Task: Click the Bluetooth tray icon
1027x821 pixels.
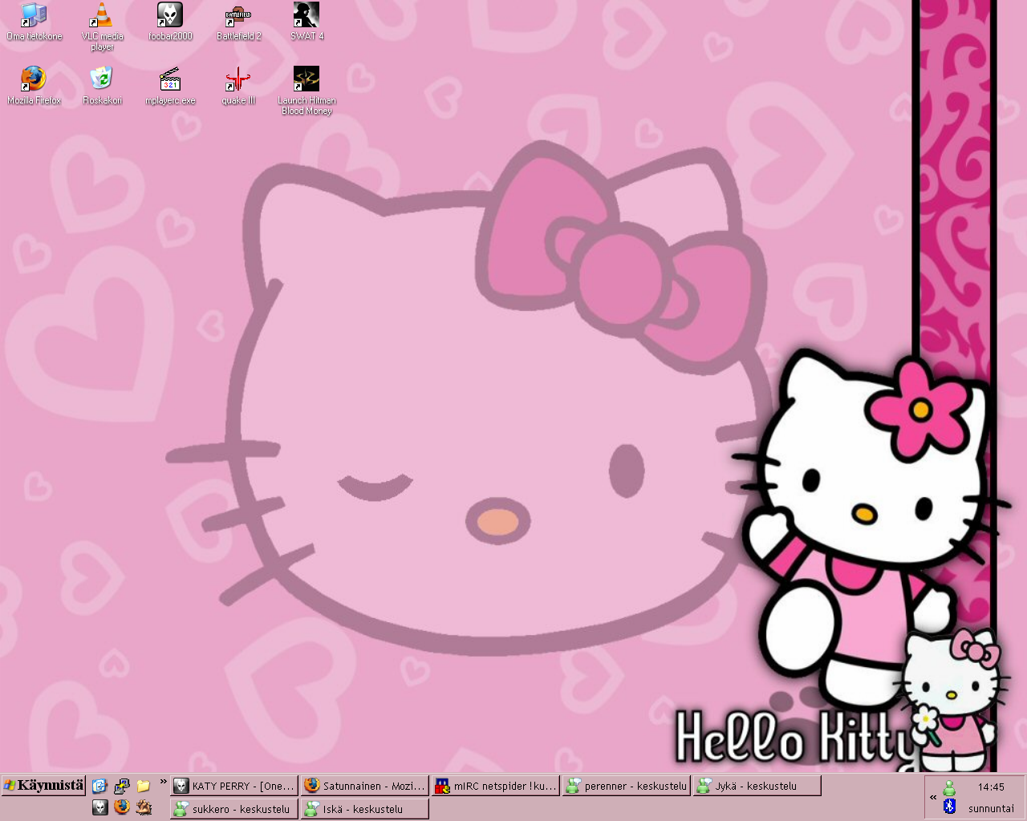Action: tap(949, 806)
